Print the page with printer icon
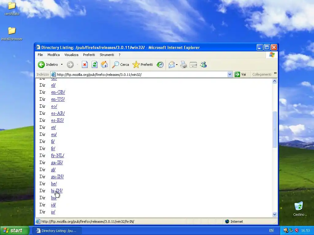 click(x=183, y=65)
